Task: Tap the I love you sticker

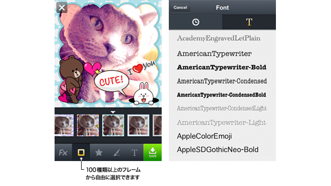Action: point(141,68)
